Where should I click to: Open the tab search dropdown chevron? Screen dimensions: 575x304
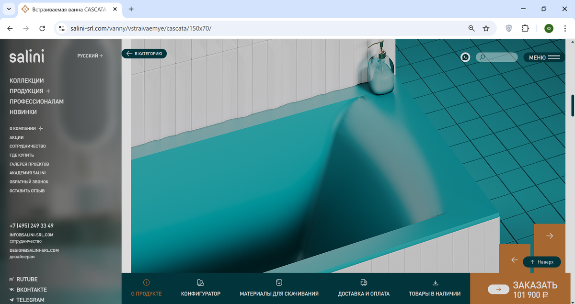click(9, 9)
